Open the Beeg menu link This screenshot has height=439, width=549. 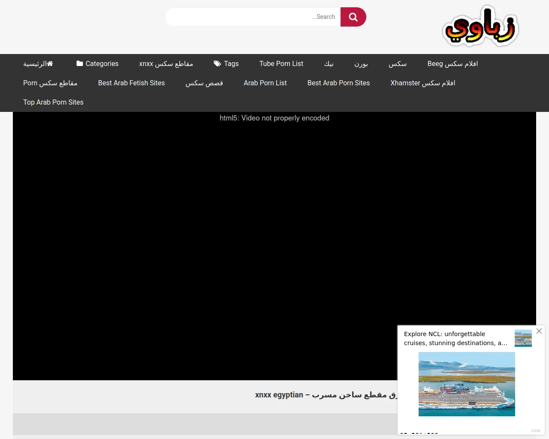[x=452, y=63]
